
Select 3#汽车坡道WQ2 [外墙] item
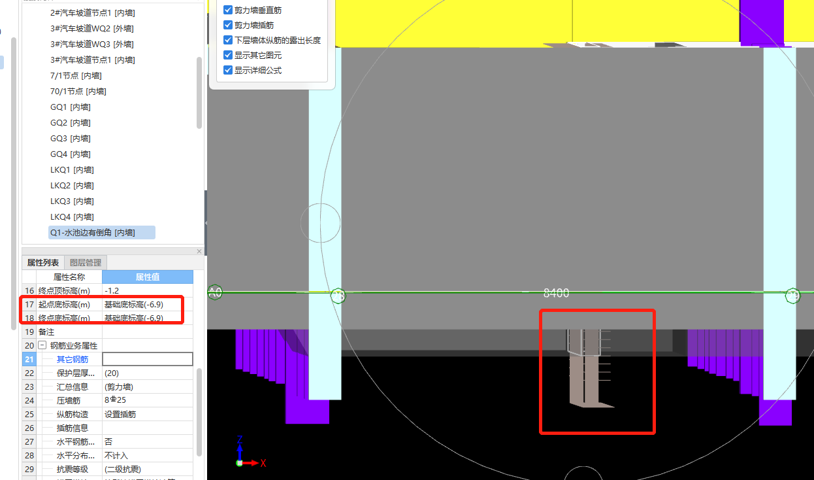point(92,28)
